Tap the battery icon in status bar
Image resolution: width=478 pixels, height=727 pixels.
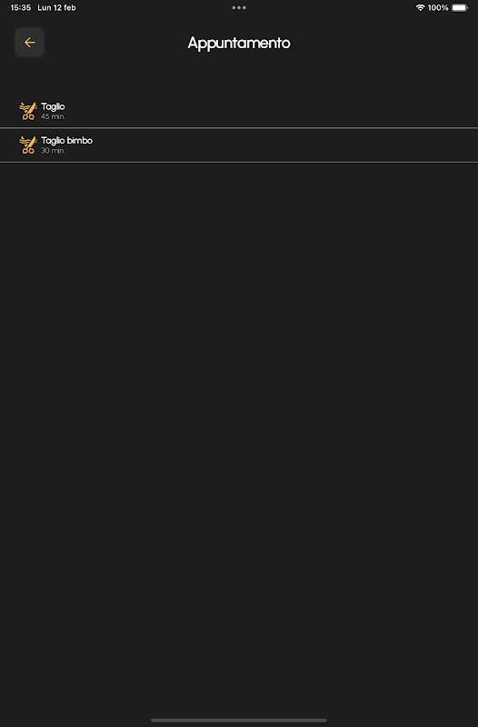pos(460,7)
